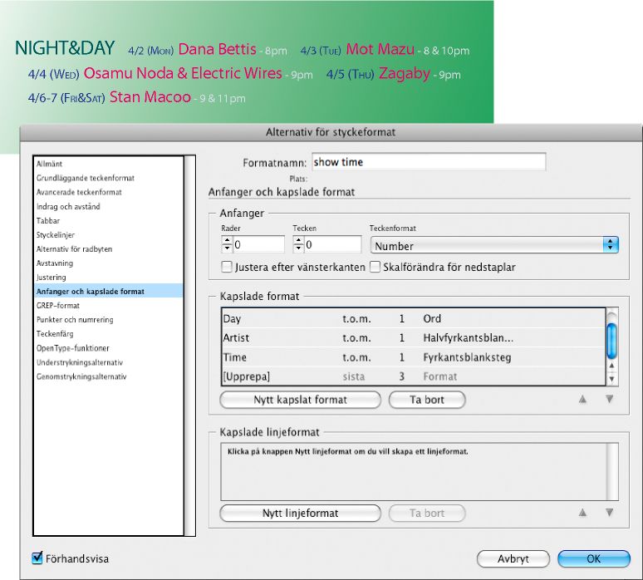Click Zagaby text in the document
The width and height of the screenshot is (643, 580).
click(405, 74)
